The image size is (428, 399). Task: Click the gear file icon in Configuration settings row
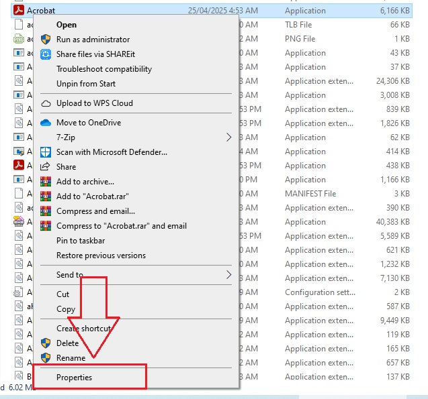click(18, 292)
